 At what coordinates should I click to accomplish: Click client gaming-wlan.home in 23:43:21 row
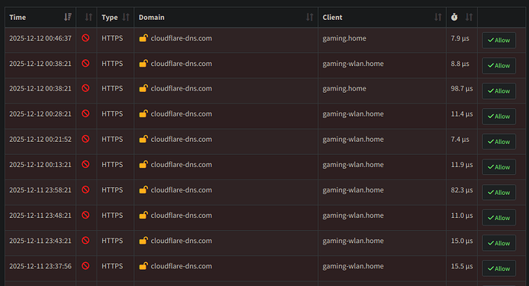coord(353,241)
